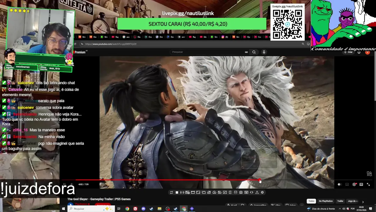Open the YouTube account avatar menu
This screenshot has height=212, width=376.
[x=367, y=52]
